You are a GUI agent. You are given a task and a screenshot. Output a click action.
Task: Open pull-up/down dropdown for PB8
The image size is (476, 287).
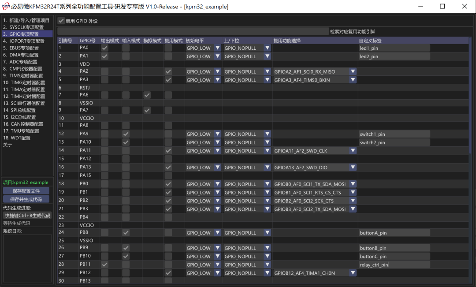[247, 233]
